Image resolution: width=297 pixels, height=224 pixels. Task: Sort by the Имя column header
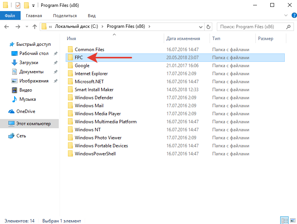(71, 39)
